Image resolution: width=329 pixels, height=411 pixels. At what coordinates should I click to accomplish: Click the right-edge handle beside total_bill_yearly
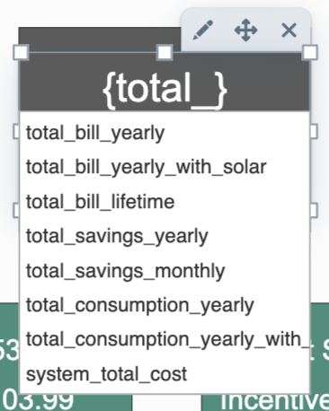tap(314, 132)
